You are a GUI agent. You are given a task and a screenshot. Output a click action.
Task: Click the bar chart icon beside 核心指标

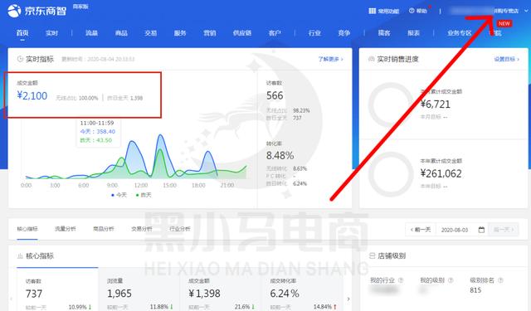[x=20, y=255]
